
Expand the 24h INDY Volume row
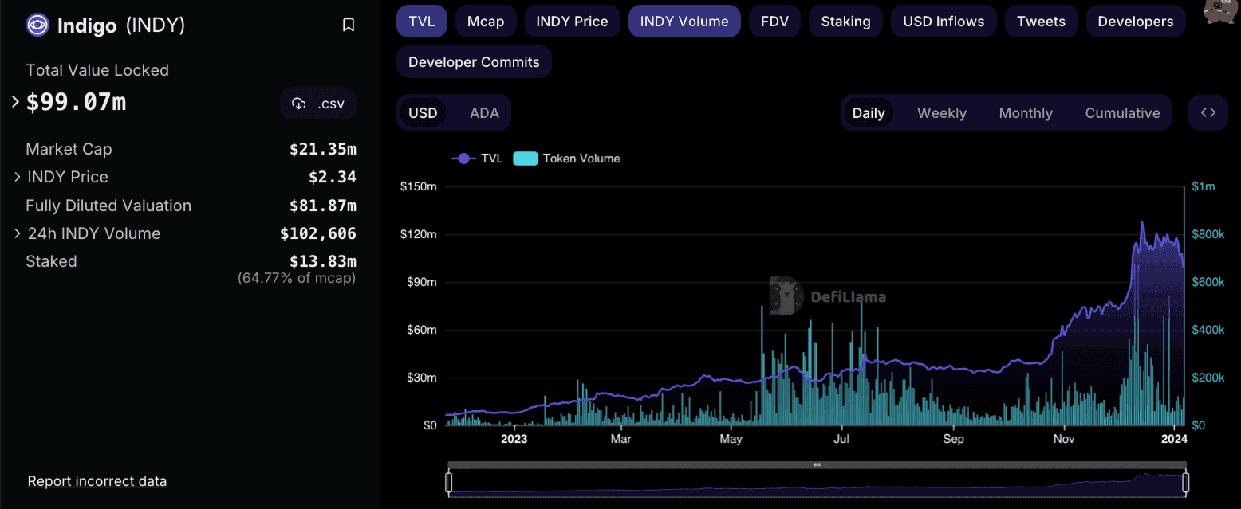click(17, 233)
